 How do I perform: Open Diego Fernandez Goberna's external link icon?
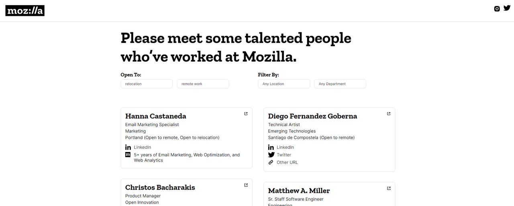tap(389, 114)
